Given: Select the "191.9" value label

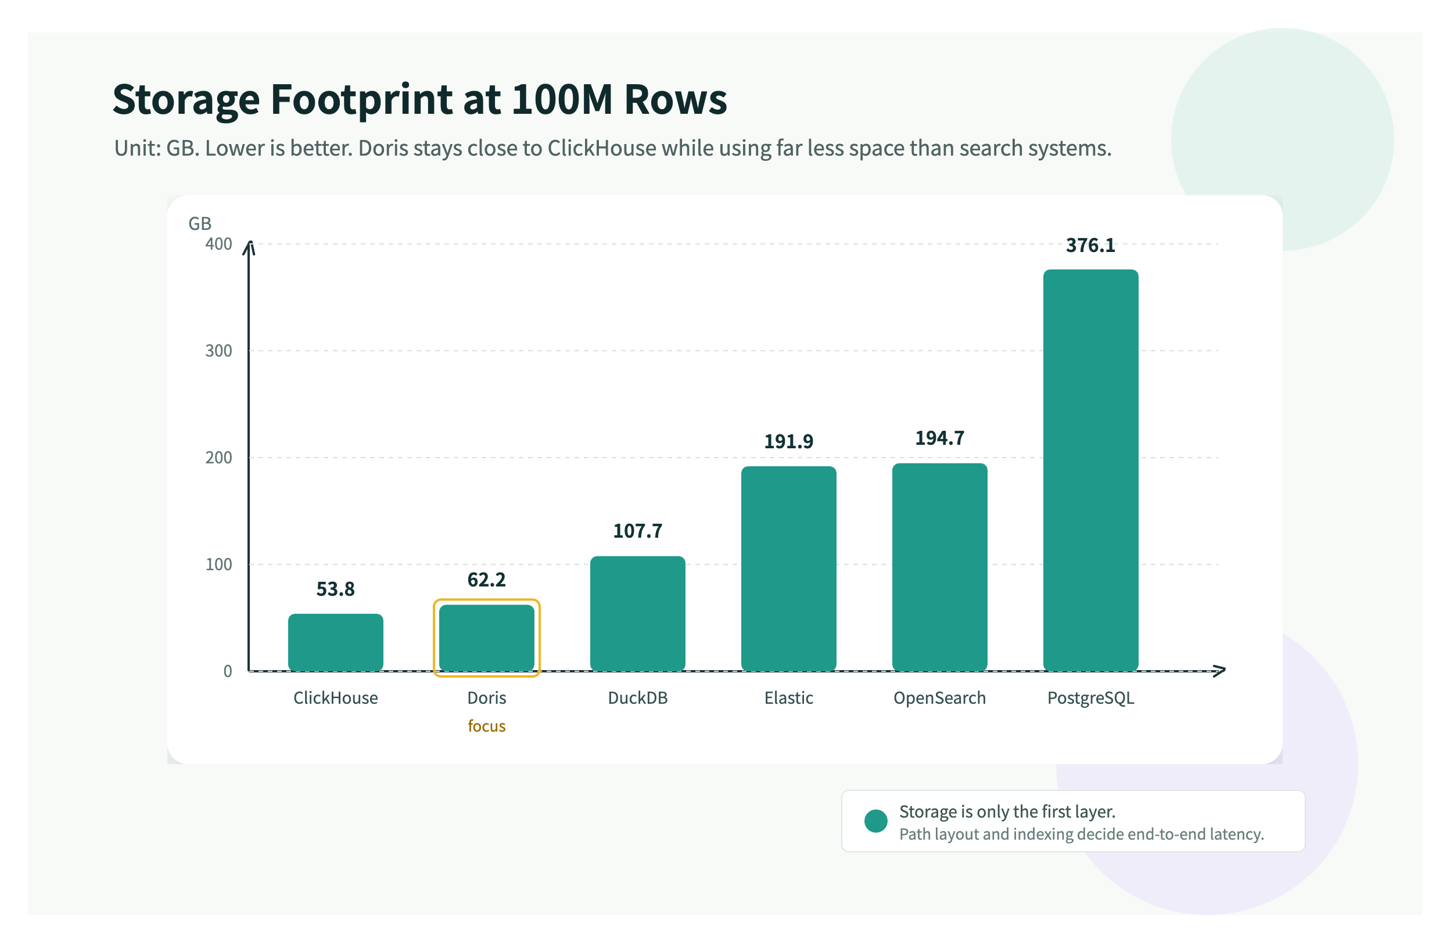Looking at the screenshot, I should pyautogui.click(x=789, y=442).
